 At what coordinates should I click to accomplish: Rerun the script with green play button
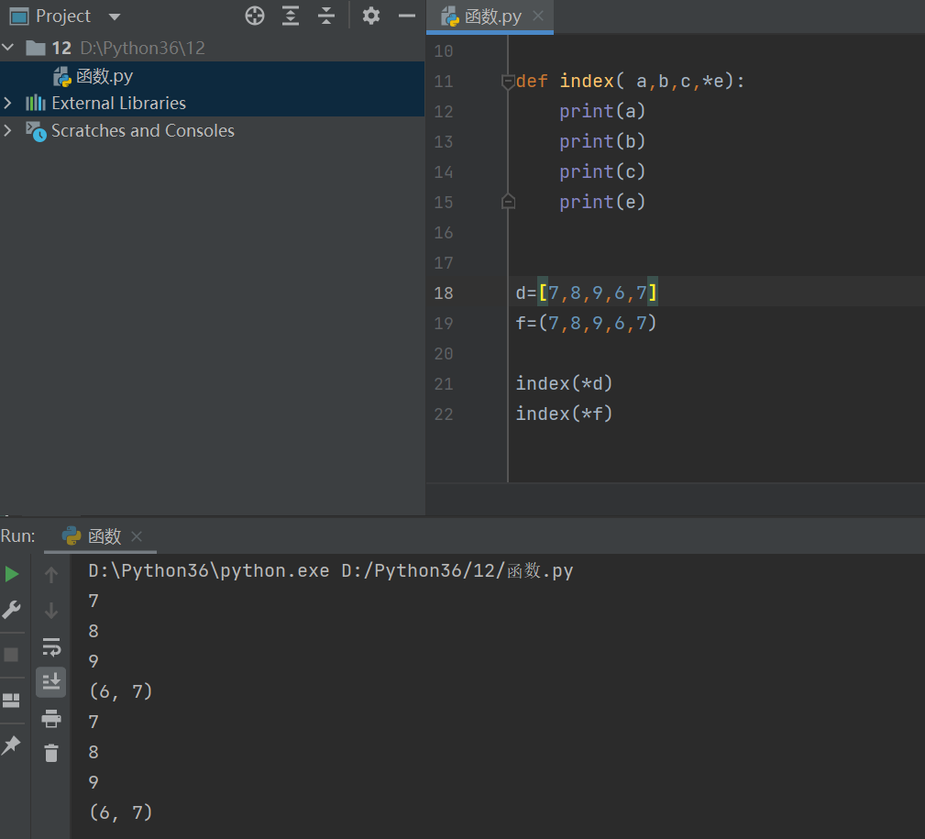pos(11,574)
